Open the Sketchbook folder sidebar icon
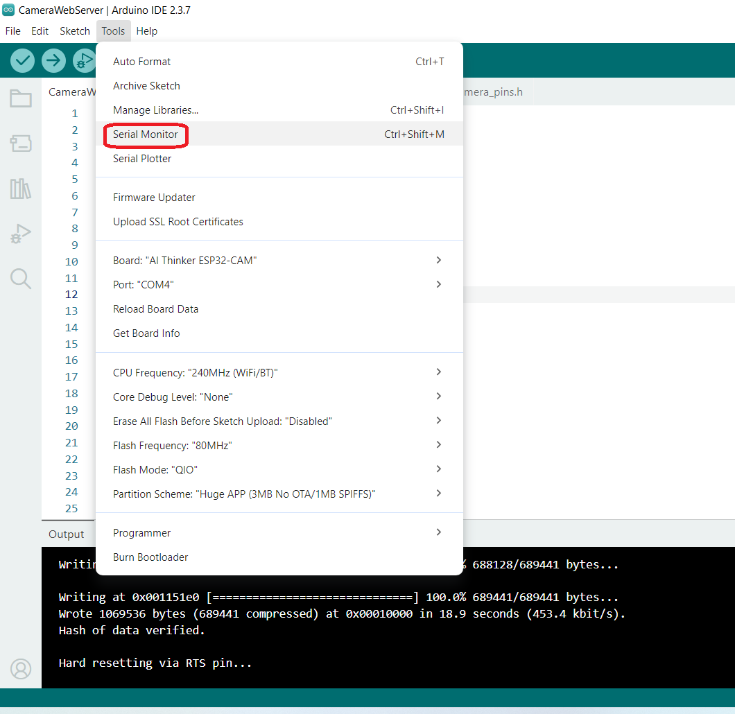This screenshot has width=735, height=714. (21, 98)
